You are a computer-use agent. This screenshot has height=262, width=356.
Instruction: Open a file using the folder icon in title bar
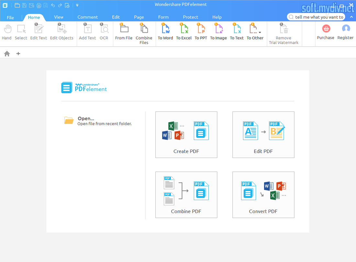click(17, 5)
